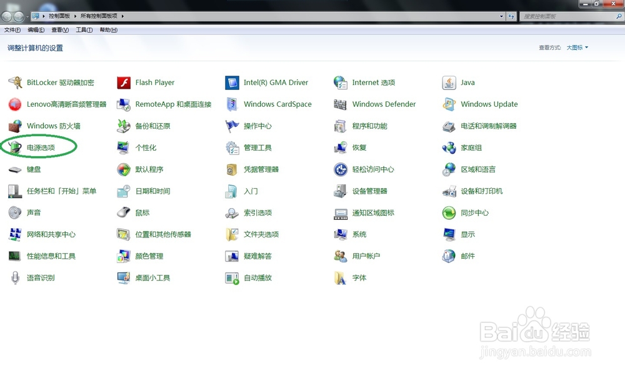This screenshot has height=373, width=625.
Task: Click the refresh button beside address bar
Action: 511,16
